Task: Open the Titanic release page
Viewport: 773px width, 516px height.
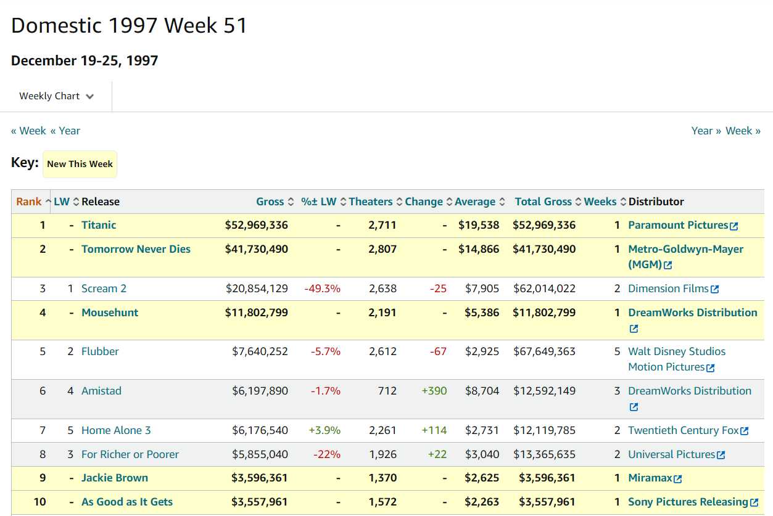Action: pos(99,225)
